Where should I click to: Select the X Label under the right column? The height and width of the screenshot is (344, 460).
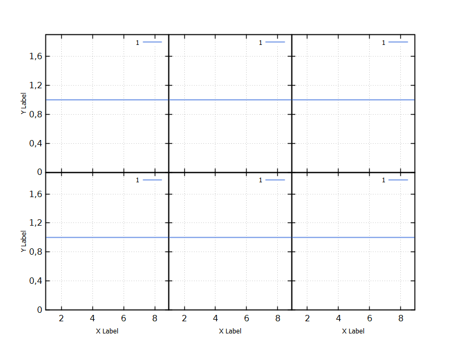point(353,331)
